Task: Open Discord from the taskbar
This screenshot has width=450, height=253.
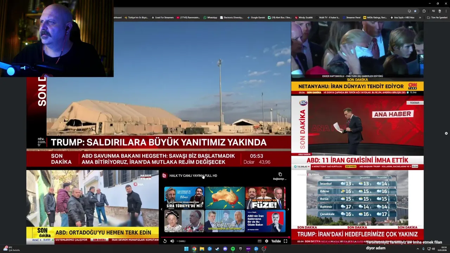Action: [x=225, y=249]
